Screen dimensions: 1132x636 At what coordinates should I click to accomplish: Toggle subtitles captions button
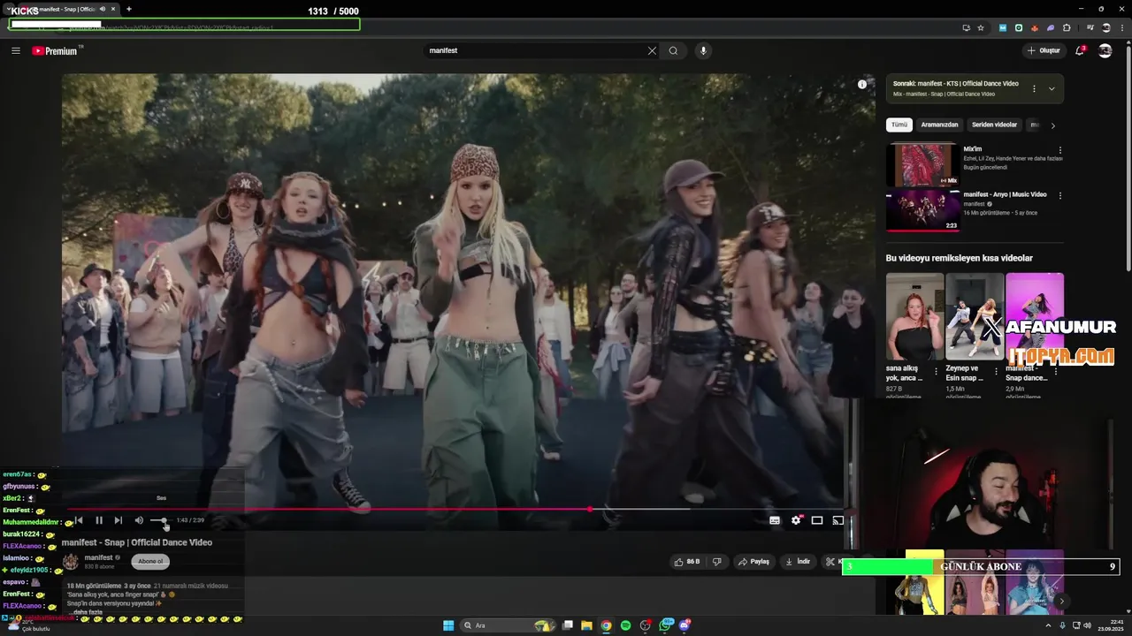pos(775,520)
